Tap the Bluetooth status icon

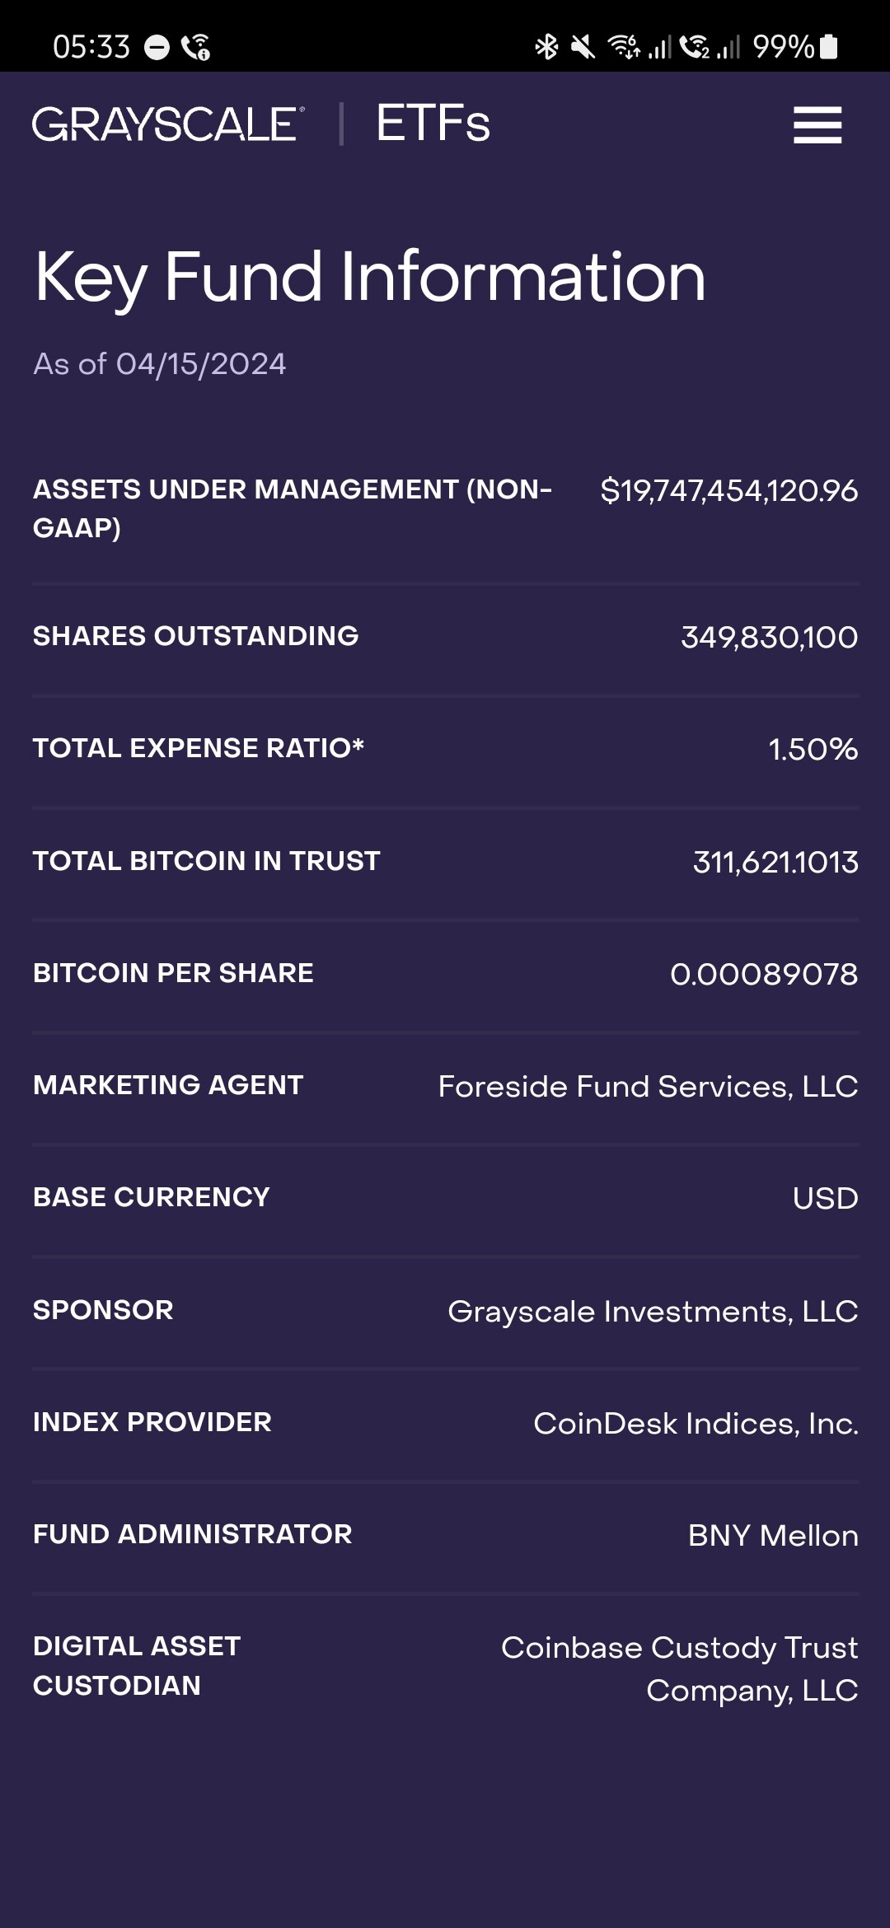(546, 47)
